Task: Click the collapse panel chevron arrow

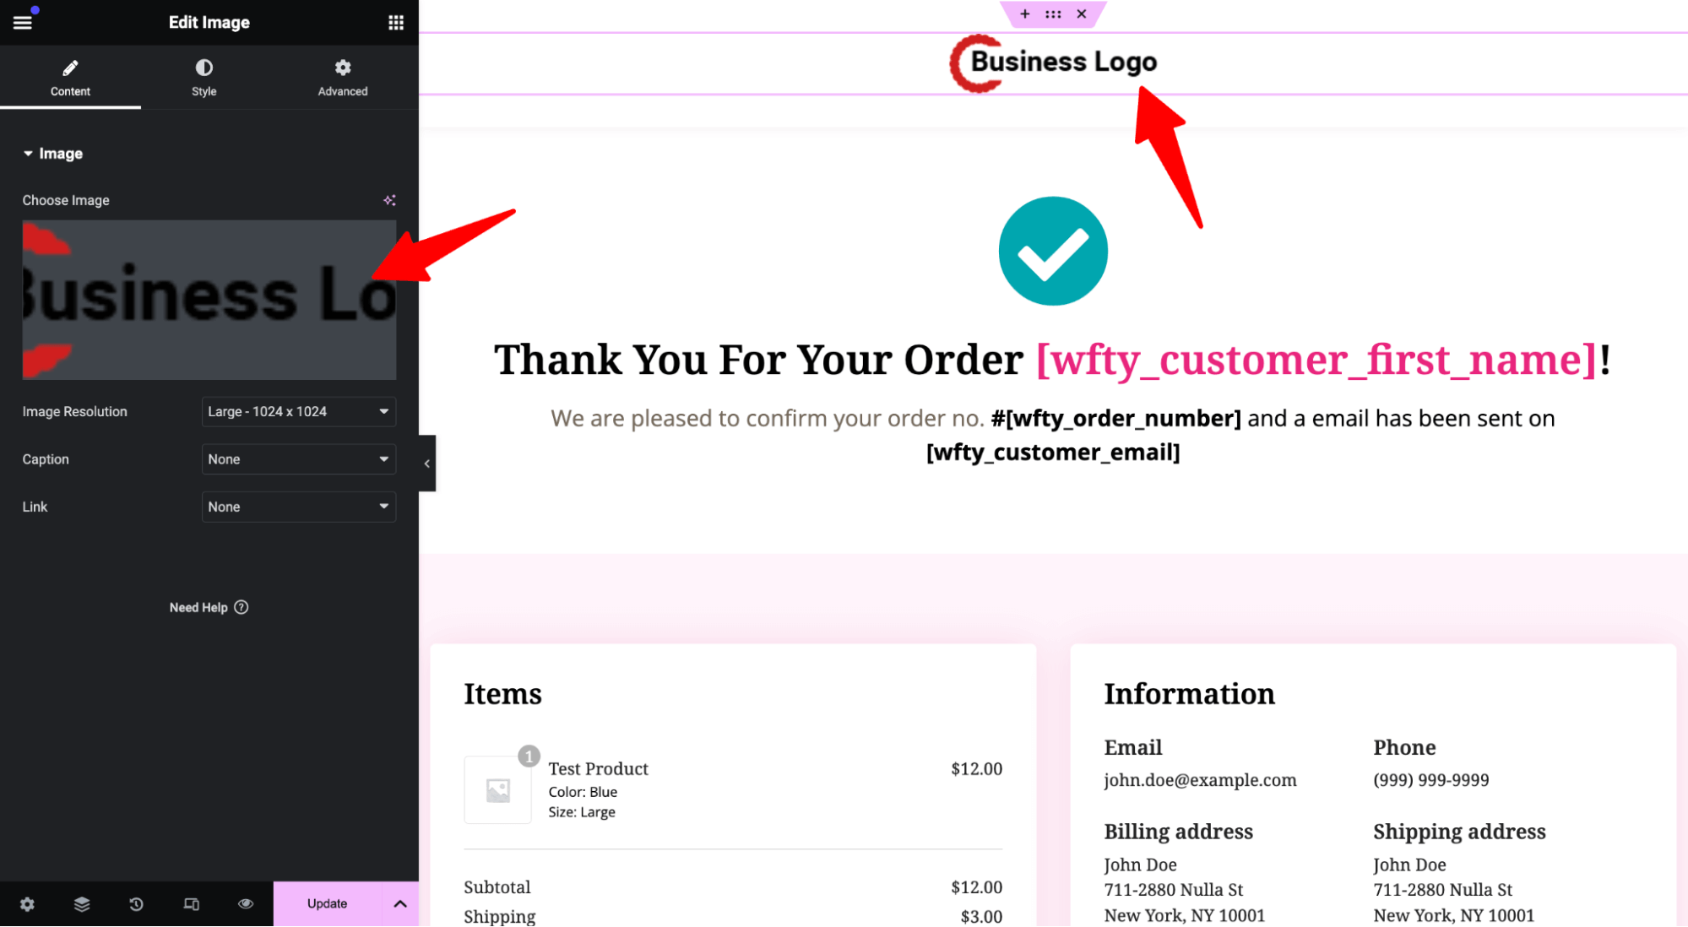Action: tap(426, 463)
